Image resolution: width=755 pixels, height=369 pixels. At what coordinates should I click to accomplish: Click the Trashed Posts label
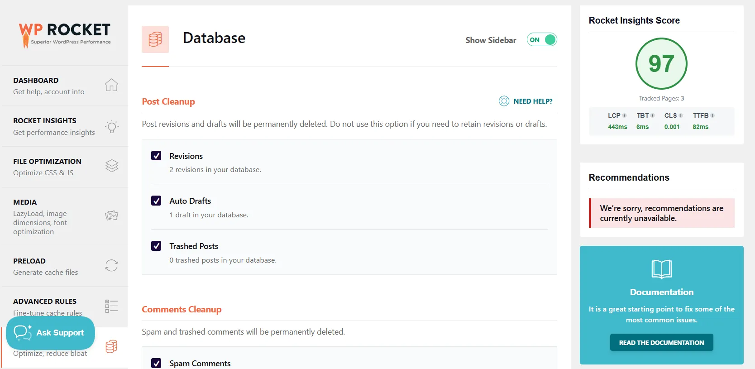194,246
